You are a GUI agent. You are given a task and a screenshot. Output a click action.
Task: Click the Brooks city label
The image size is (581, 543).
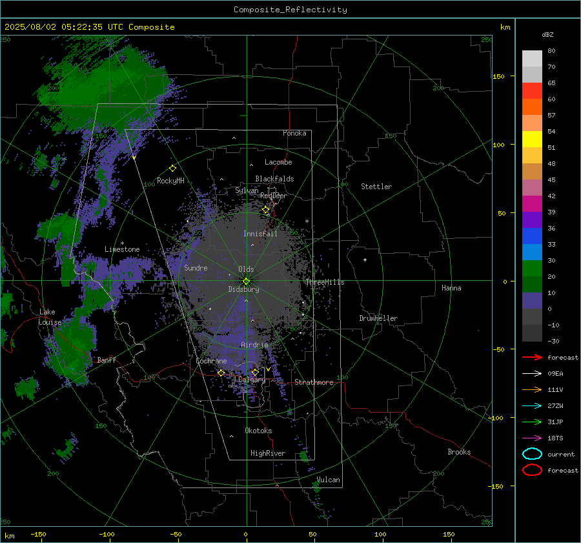pos(459,452)
